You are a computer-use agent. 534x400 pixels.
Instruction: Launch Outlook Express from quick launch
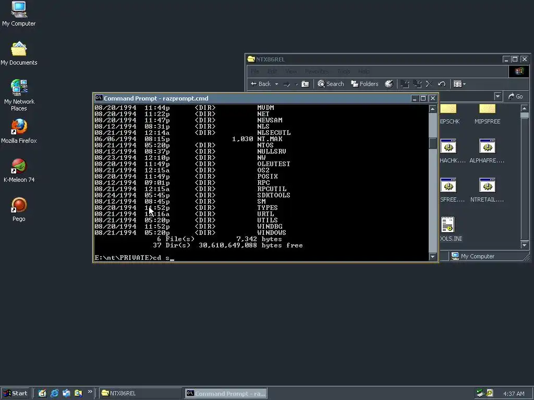pyautogui.click(x=66, y=393)
